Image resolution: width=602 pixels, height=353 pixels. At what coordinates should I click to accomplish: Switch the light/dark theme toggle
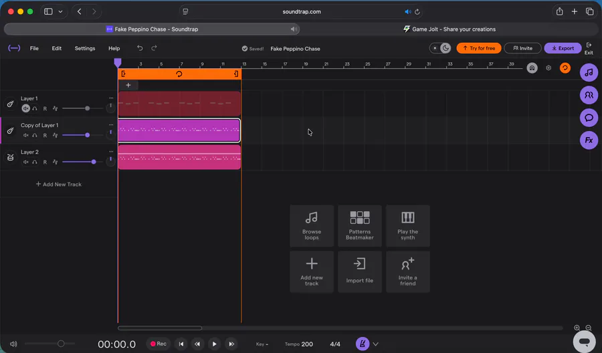pos(440,48)
